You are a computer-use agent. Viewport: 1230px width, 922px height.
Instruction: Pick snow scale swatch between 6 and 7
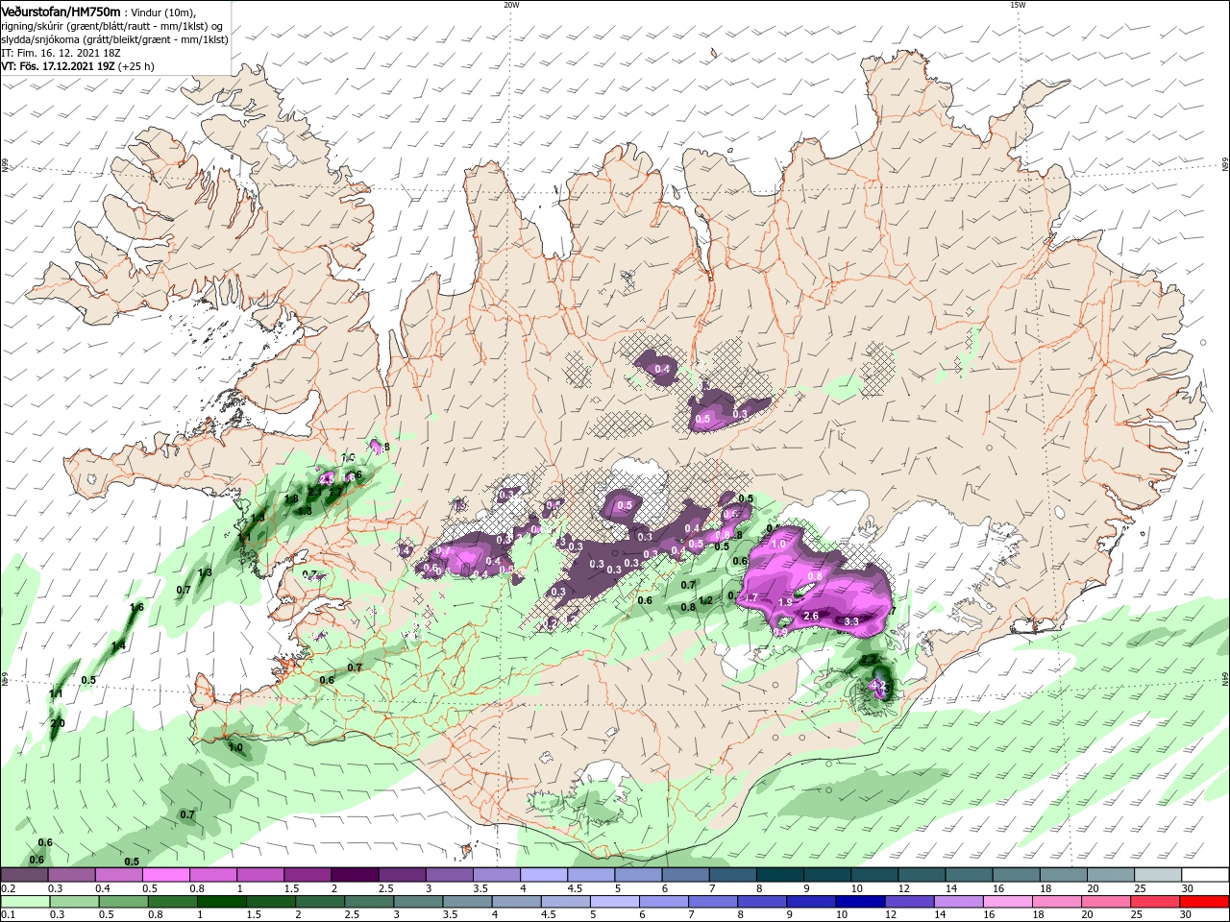pyautogui.click(x=686, y=874)
